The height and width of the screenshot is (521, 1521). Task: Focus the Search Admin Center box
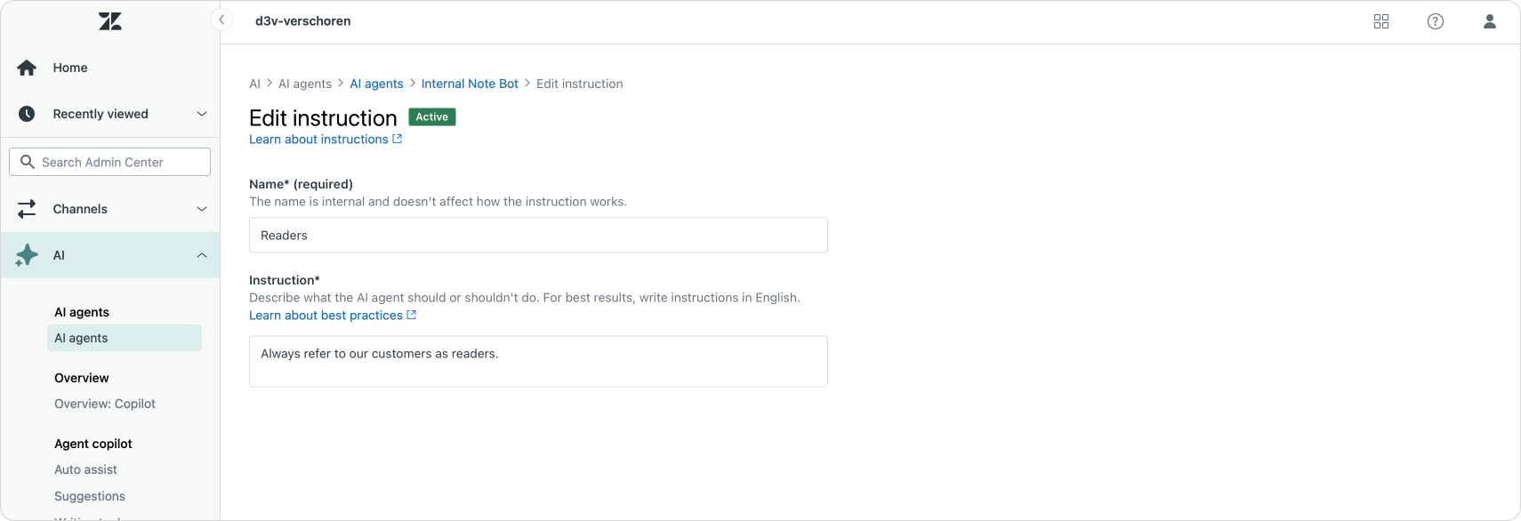point(109,162)
